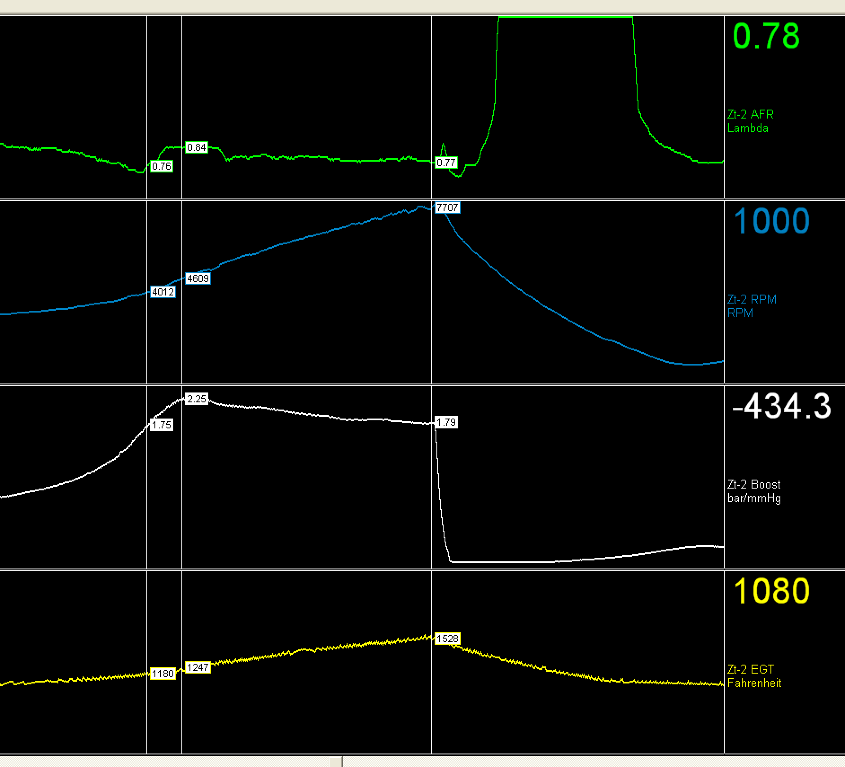The image size is (845, 767).
Task: Click the 1.79 boost marker label
Action: pos(446,422)
